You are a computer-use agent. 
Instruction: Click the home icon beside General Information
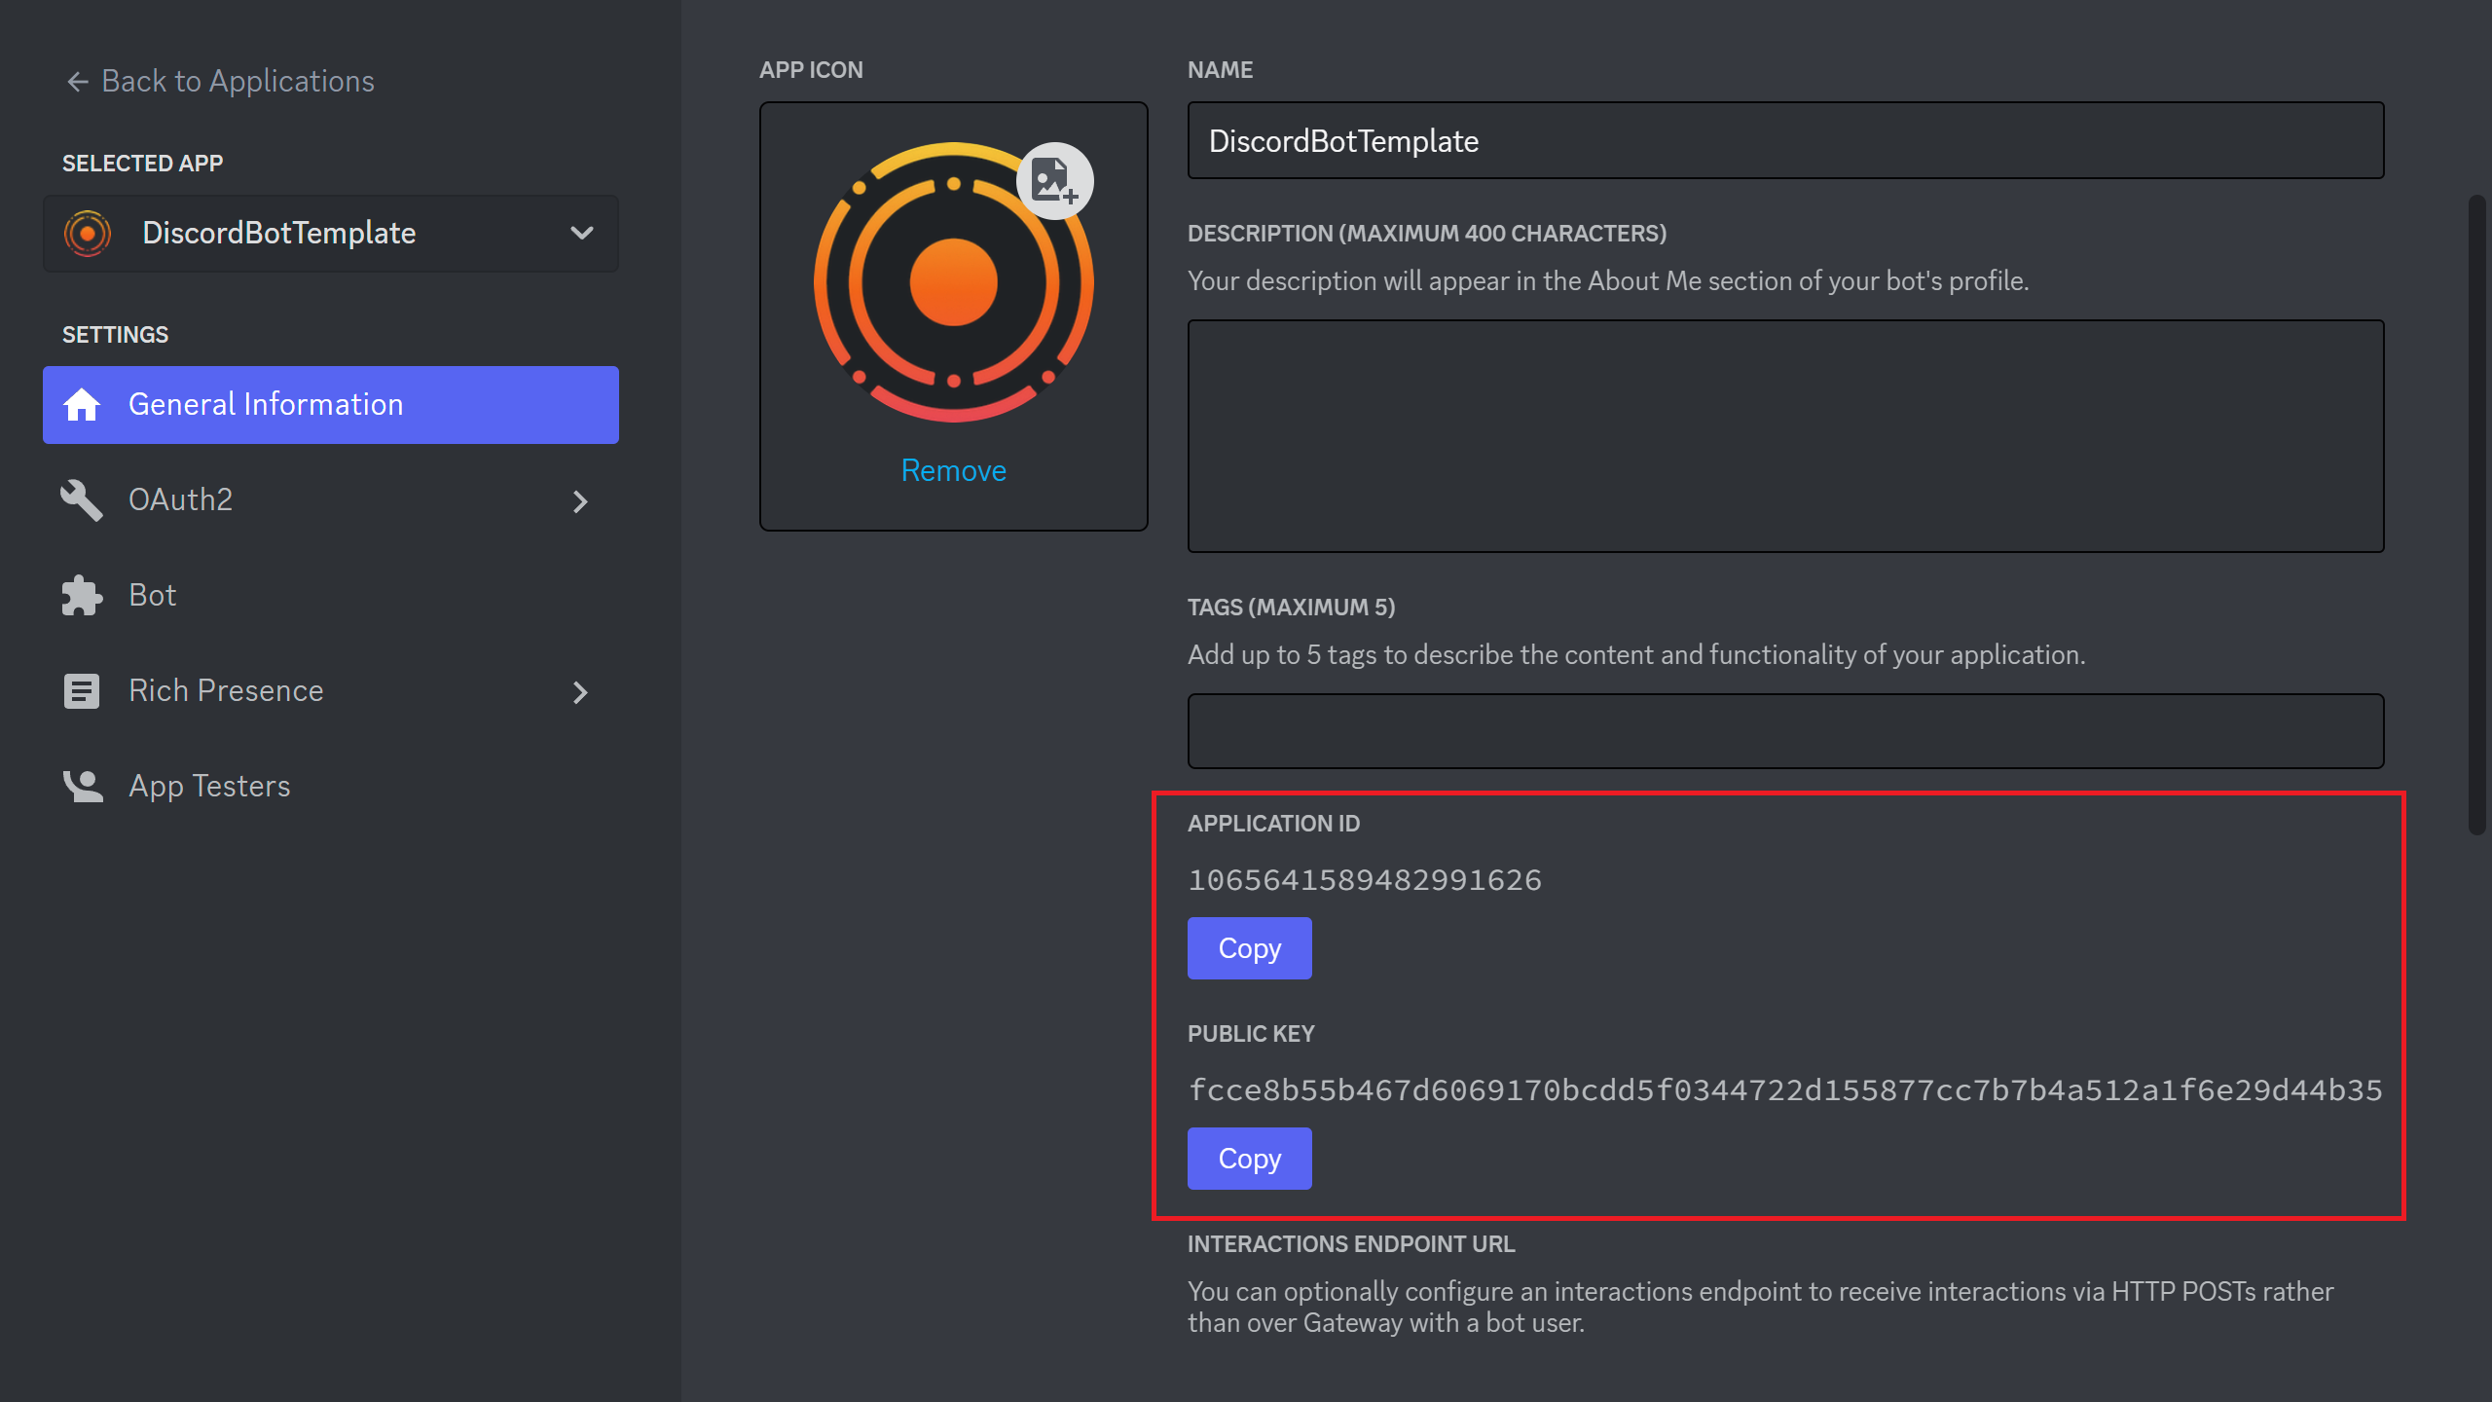[82, 404]
